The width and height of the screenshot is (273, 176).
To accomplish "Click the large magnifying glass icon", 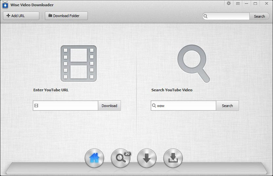I will coord(194,64).
